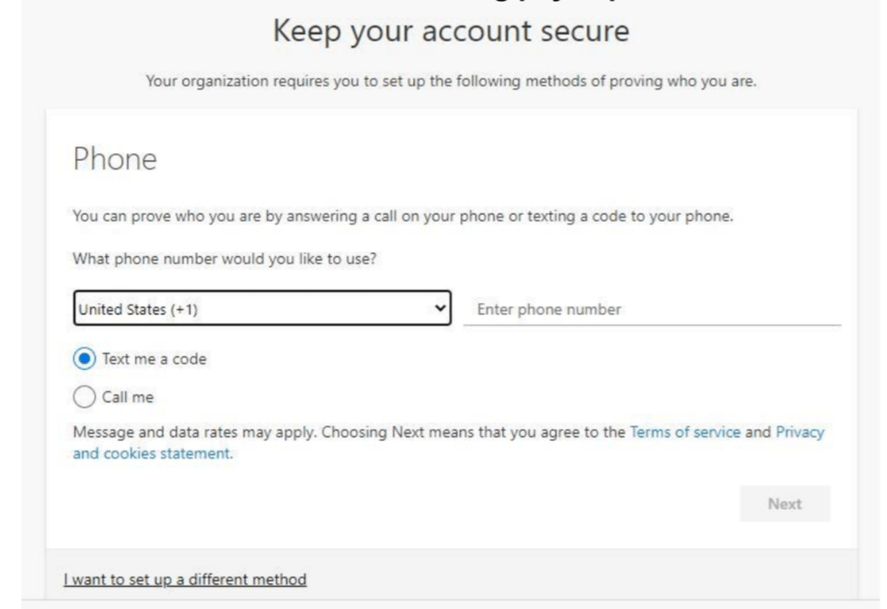Click the "Text me a code" label text
The height and width of the screenshot is (609, 887).
click(x=154, y=358)
